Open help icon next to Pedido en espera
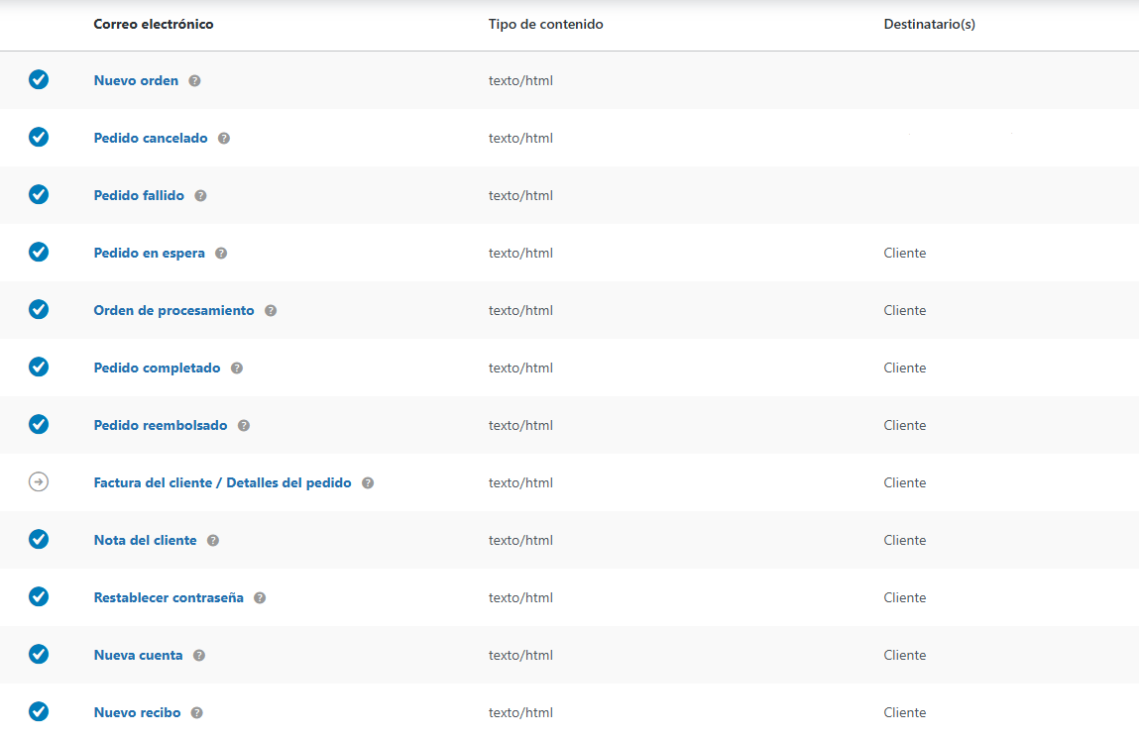The height and width of the screenshot is (738, 1142). tap(219, 253)
